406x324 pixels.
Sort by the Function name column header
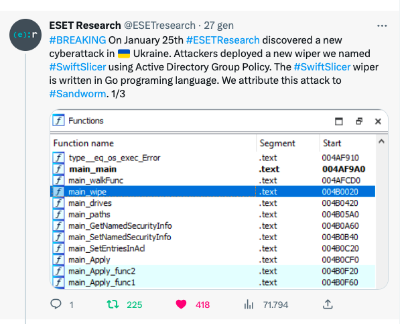[84, 143]
